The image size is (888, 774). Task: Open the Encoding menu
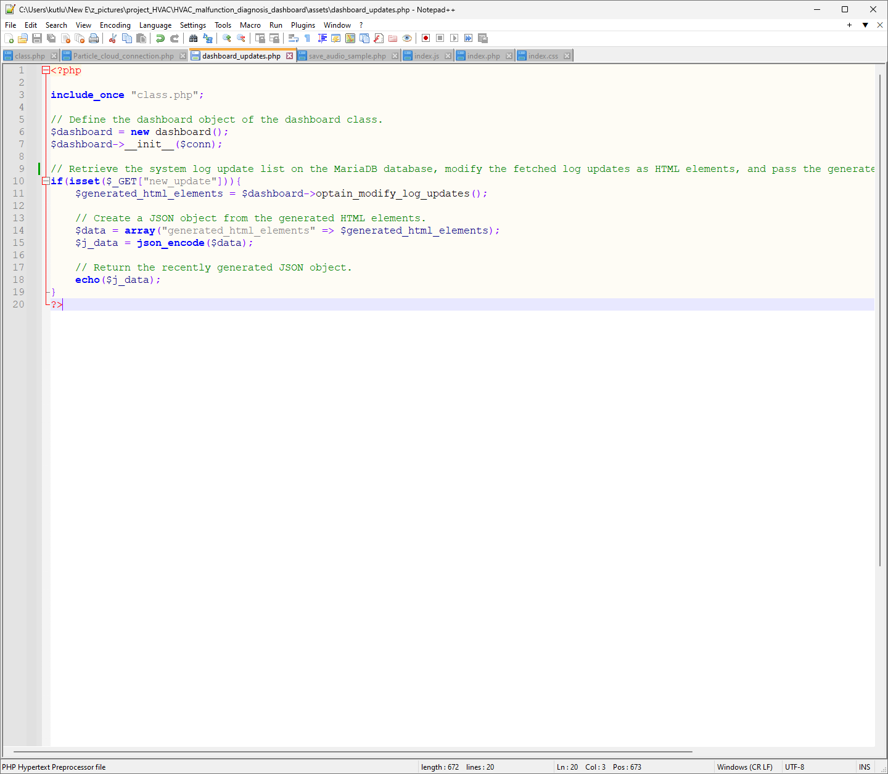click(x=115, y=25)
